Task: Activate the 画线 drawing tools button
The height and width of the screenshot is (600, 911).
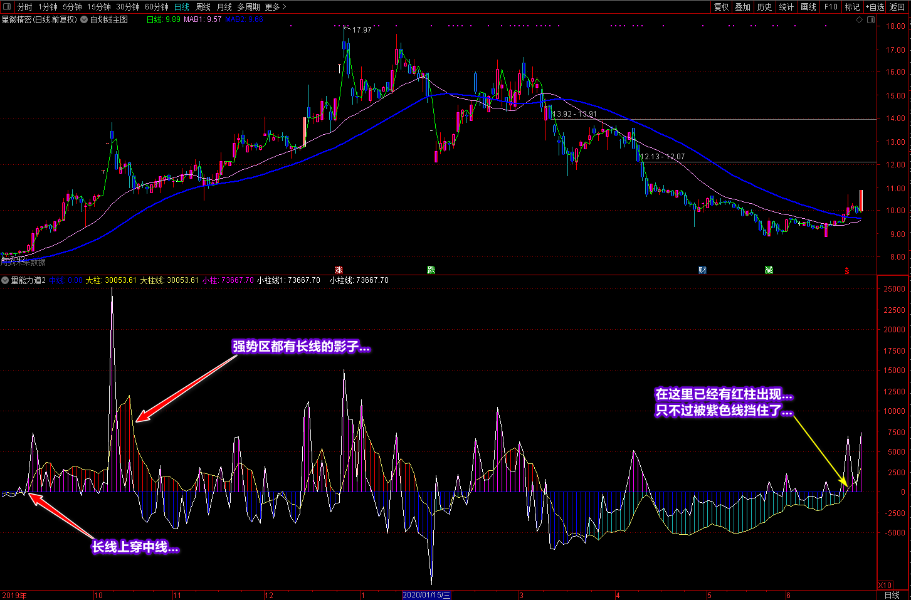Action: tap(809, 7)
